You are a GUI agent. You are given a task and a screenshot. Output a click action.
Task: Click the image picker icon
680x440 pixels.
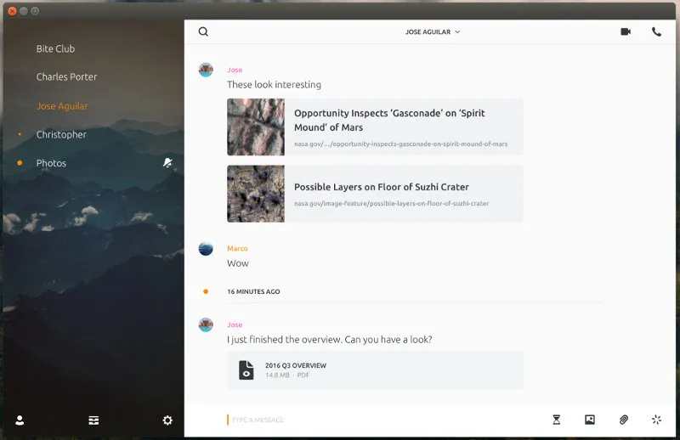point(590,420)
